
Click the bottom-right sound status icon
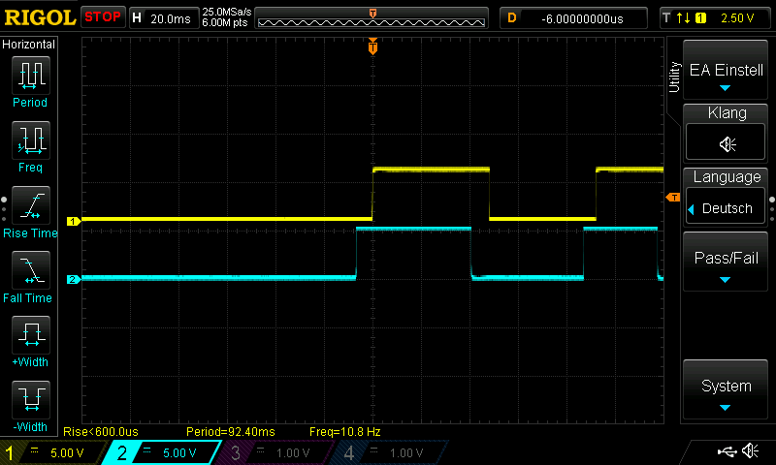[750, 450]
